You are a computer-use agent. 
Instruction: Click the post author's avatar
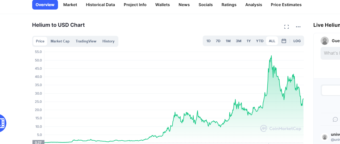point(325,137)
